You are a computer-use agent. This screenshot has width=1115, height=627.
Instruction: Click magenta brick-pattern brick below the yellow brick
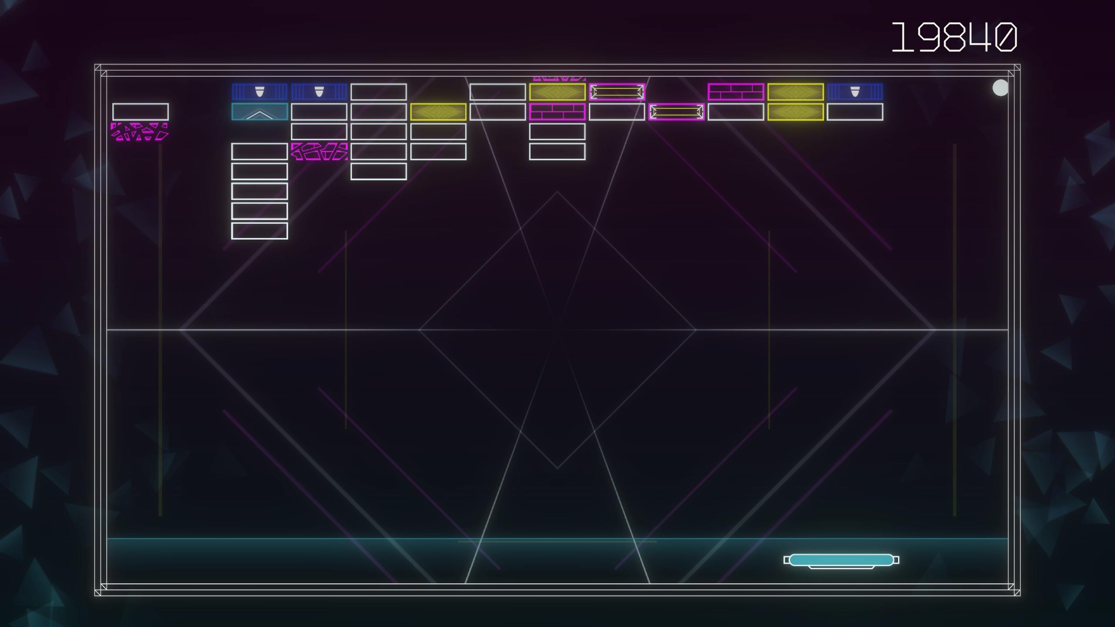pos(557,112)
